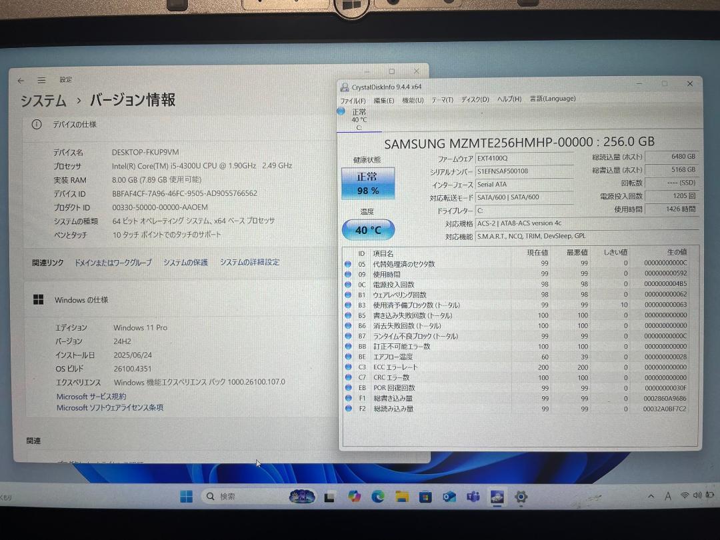Open Microsoft Store from the taskbar
720x540 pixels.
click(x=425, y=497)
